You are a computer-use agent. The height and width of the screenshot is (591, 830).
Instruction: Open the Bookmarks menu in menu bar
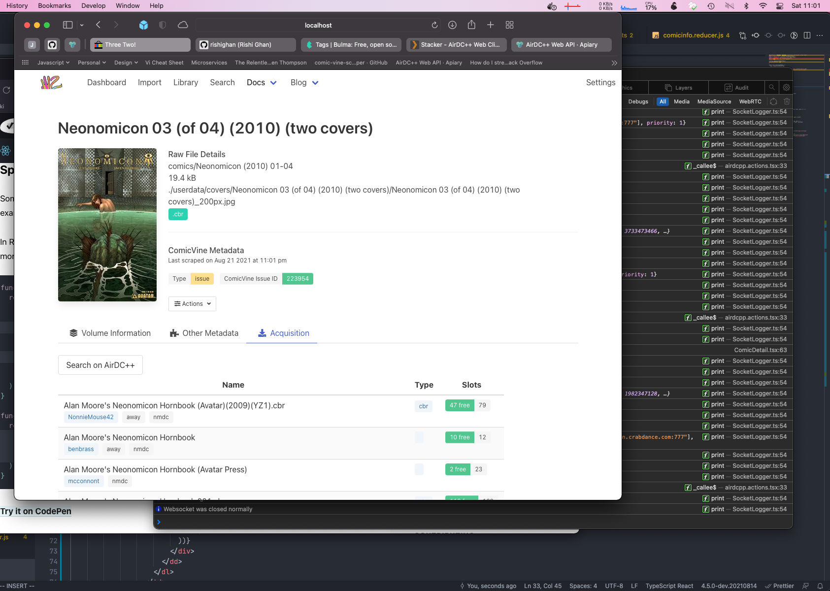[x=54, y=6]
